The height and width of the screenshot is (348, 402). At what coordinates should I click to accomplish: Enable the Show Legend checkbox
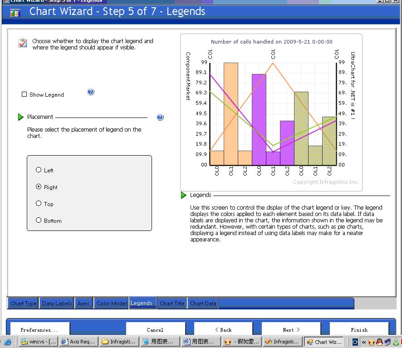click(25, 94)
